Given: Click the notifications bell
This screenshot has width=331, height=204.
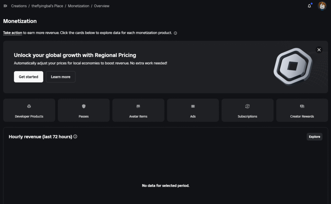Looking at the screenshot, I should (309, 5).
